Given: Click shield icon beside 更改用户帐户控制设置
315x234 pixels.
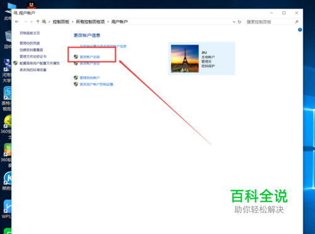Looking at the screenshot, I should click(76, 84).
